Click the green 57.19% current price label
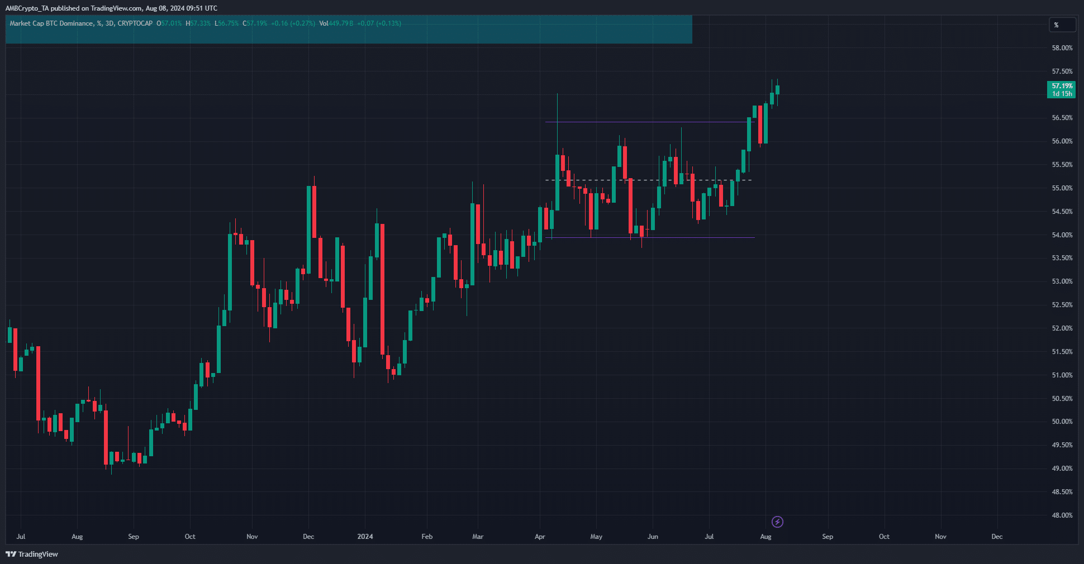This screenshot has height=564, width=1084. click(x=1062, y=86)
